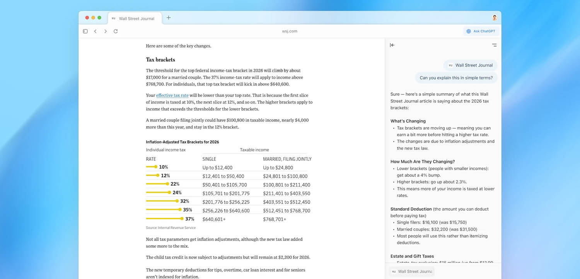Click the WSJ favicon on the browser tab
The height and width of the screenshot is (279, 580).
[113, 18]
